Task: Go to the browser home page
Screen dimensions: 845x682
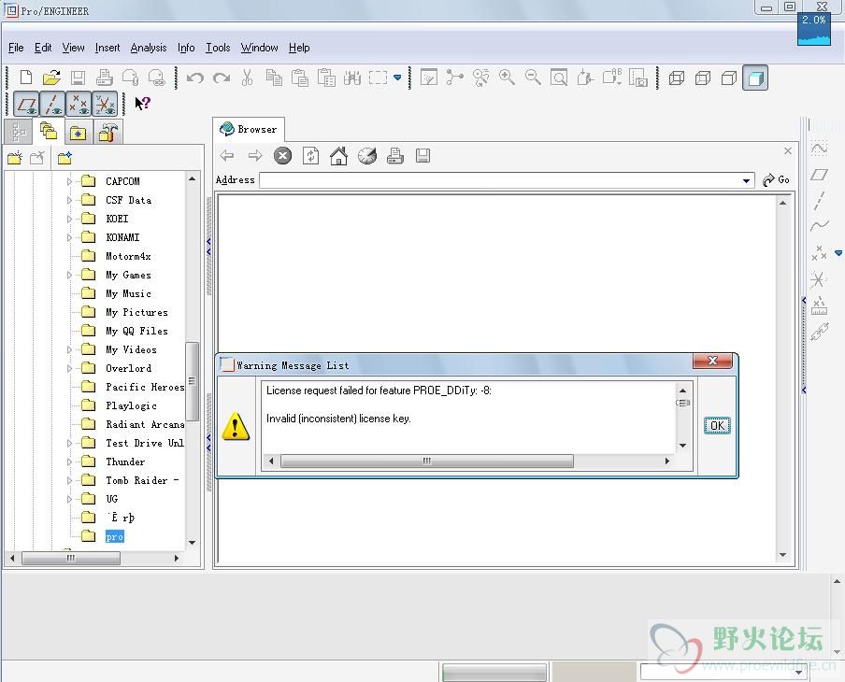Action: (339, 156)
